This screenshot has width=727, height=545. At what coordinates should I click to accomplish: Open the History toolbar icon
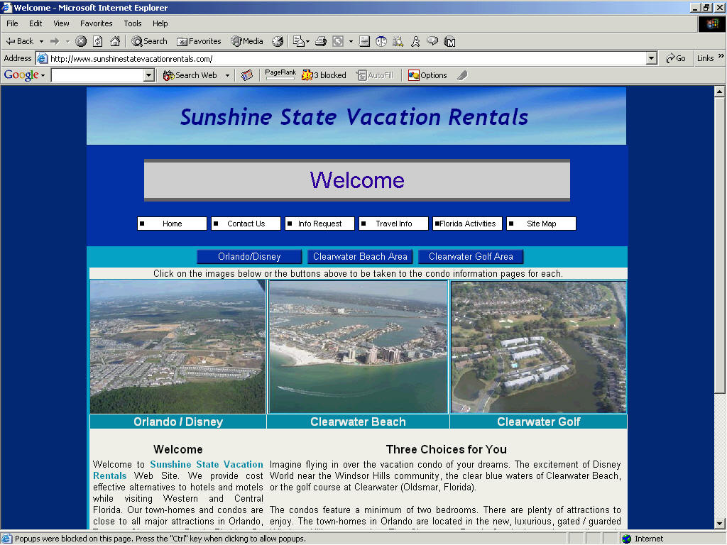pos(278,41)
